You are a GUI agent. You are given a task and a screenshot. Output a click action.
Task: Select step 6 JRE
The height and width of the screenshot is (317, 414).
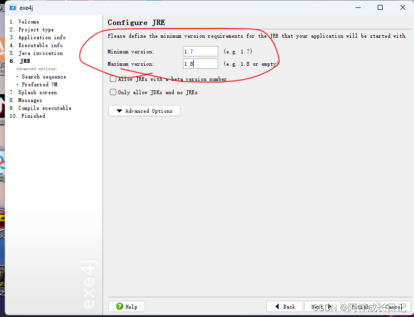[x=20, y=61]
